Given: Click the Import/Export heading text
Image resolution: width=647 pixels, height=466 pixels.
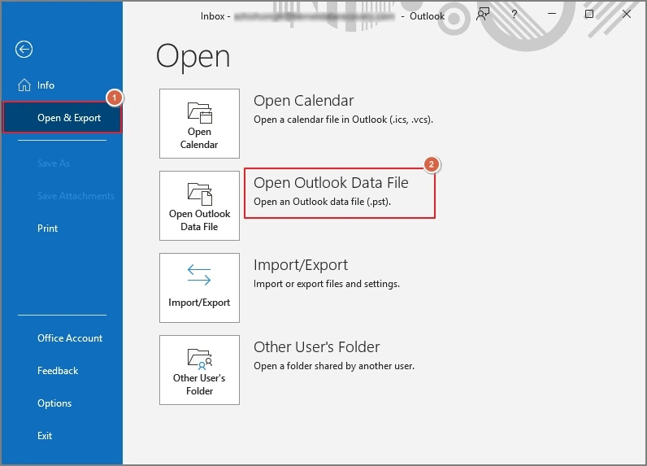Looking at the screenshot, I should 301,265.
